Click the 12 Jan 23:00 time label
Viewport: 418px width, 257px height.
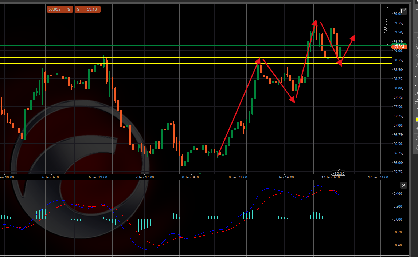[378, 177]
